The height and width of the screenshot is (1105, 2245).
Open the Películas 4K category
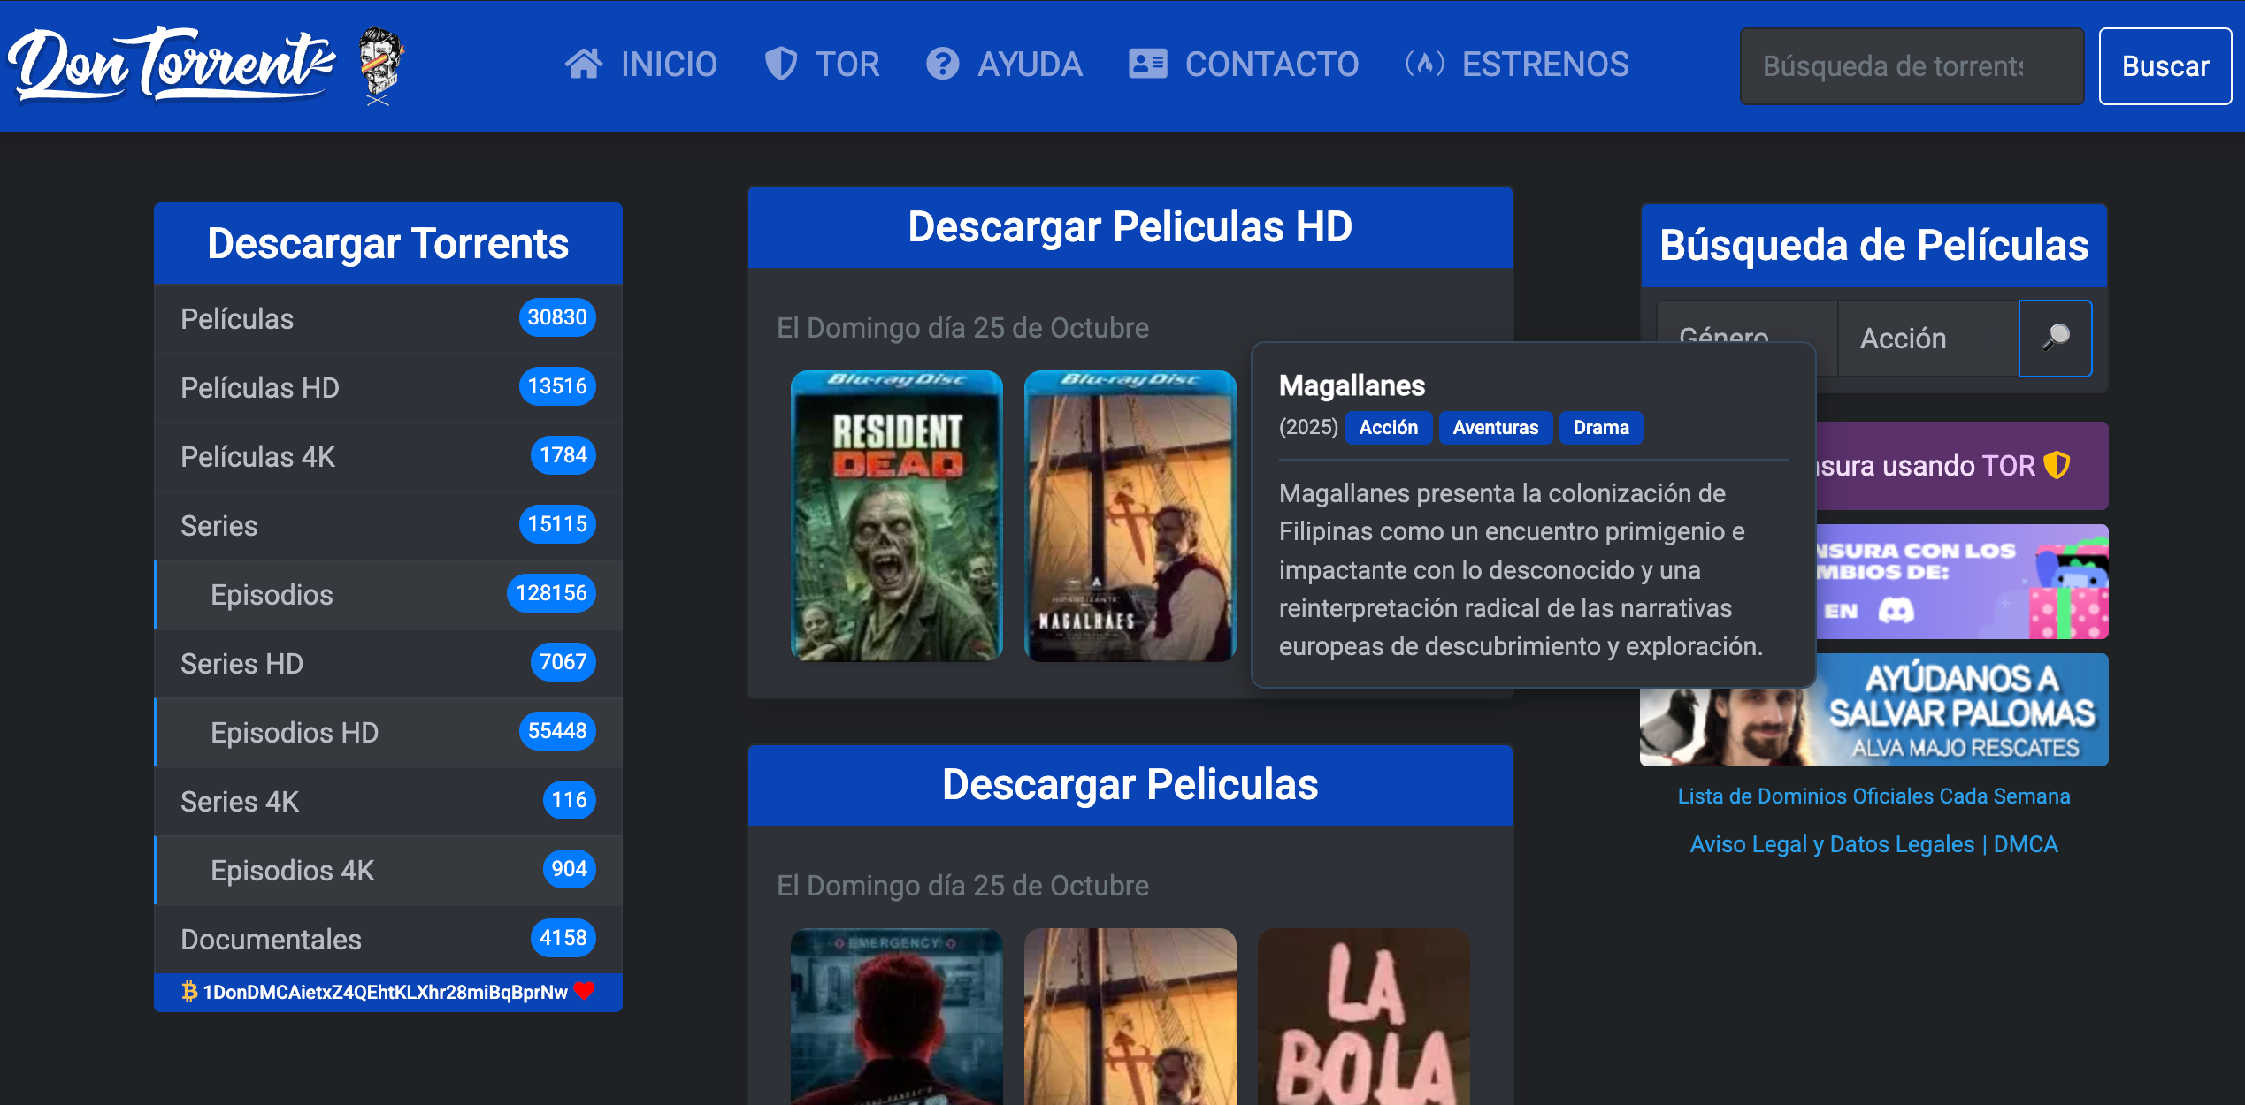coord(388,457)
